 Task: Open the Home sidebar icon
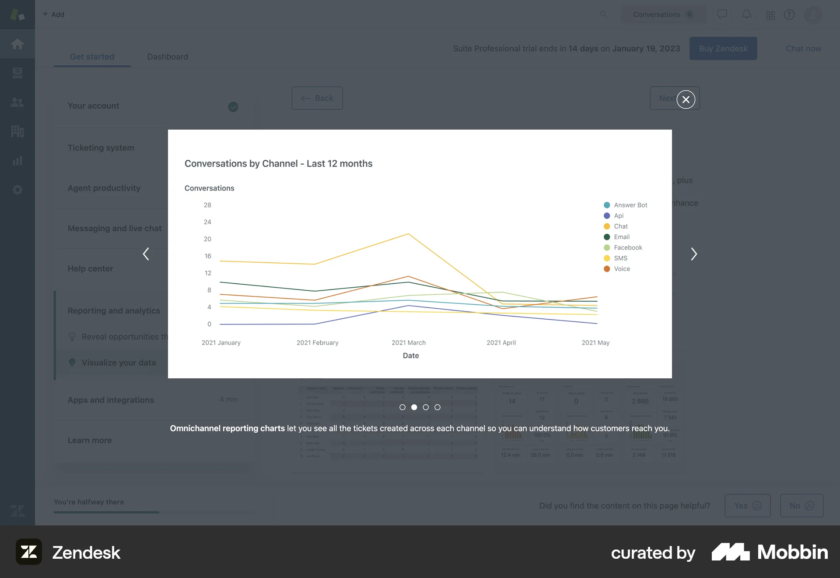17,44
